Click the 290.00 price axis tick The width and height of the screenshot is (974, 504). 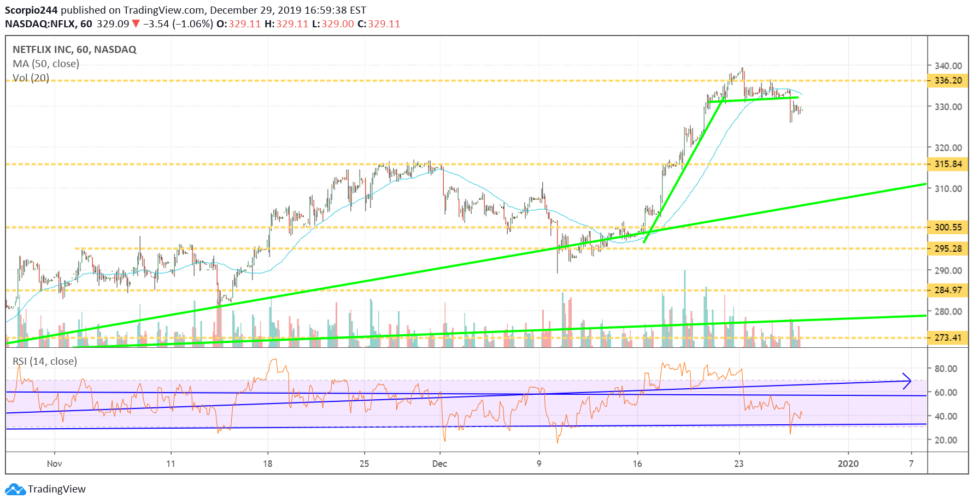point(948,271)
